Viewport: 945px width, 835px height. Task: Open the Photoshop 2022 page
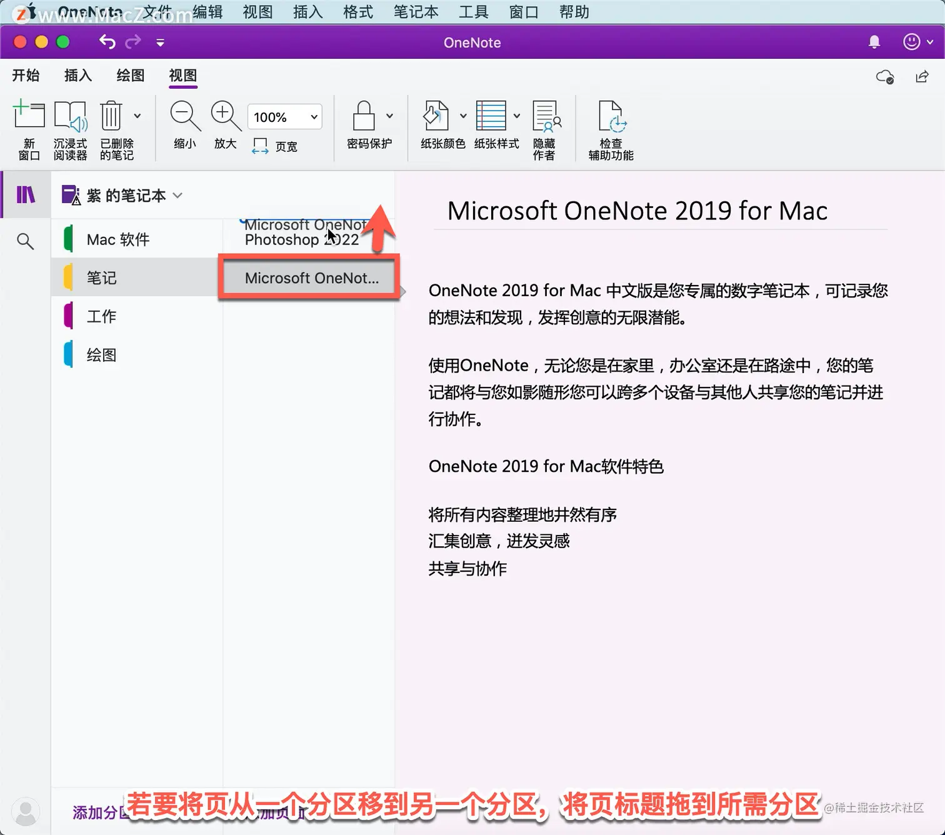click(302, 240)
